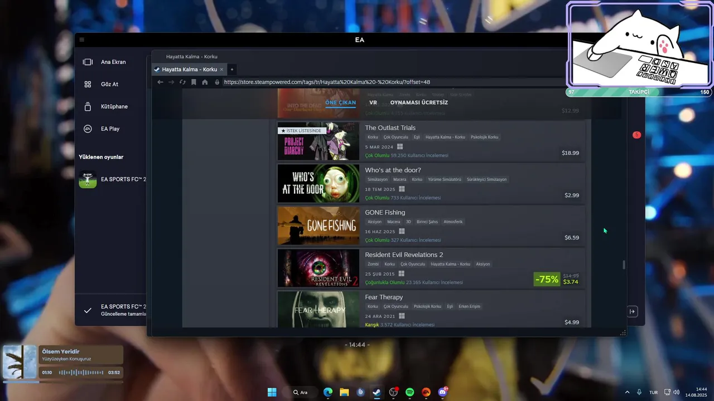
Task: Close the Hayatta Kalma - Korku tab
Action: (x=221, y=70)
